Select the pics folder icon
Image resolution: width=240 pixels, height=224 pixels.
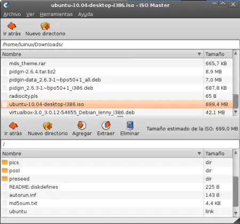point(5,162)
